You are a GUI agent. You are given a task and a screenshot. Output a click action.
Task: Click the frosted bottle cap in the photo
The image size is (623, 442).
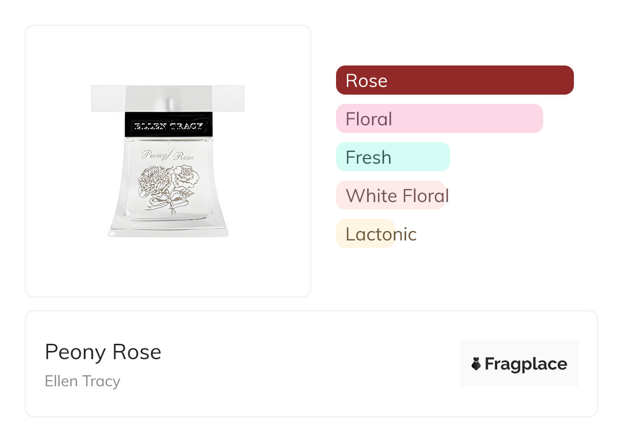click(168, 98)
